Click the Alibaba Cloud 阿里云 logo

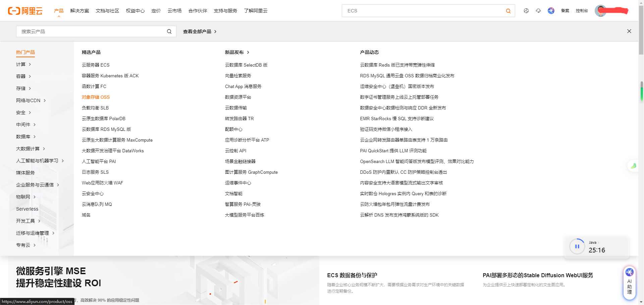click(25, 11)
